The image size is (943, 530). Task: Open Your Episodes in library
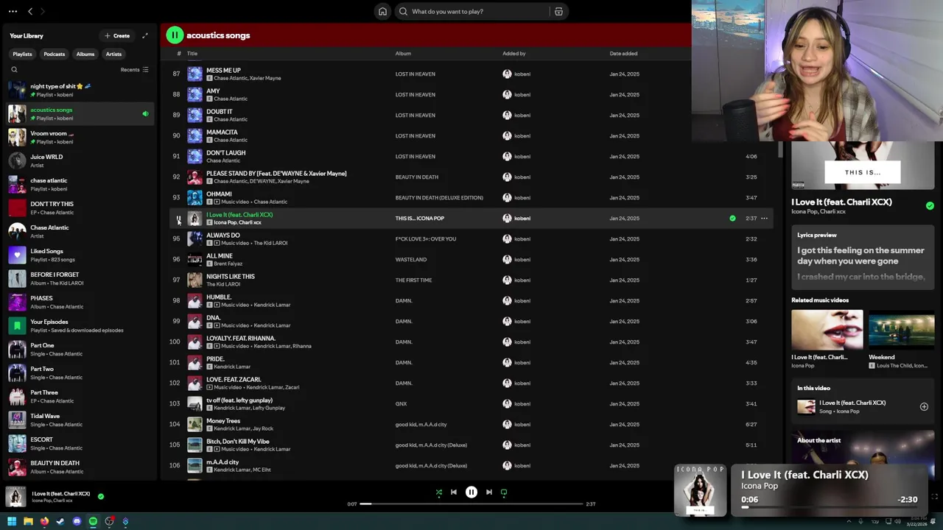80,325
